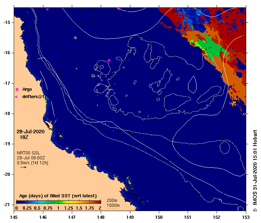Click the longitude label '150'

[159, 217]
